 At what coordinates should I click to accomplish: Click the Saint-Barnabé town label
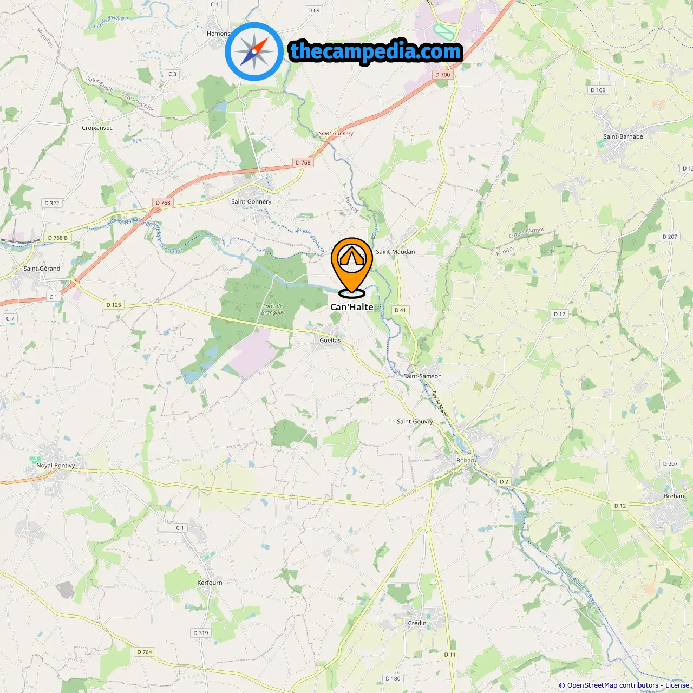[623, 136]
